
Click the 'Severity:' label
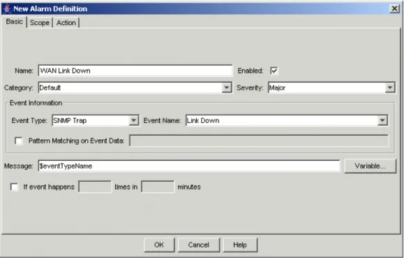(x=250, y=88)
